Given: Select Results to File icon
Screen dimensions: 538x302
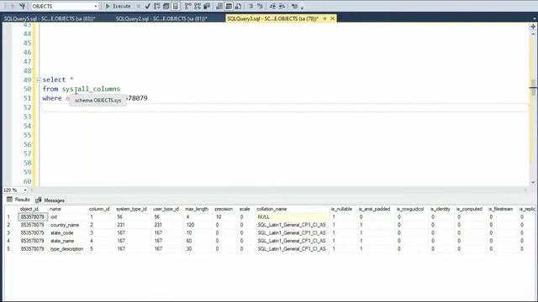Looking at the screenshot, I should [x=238, y=6].
